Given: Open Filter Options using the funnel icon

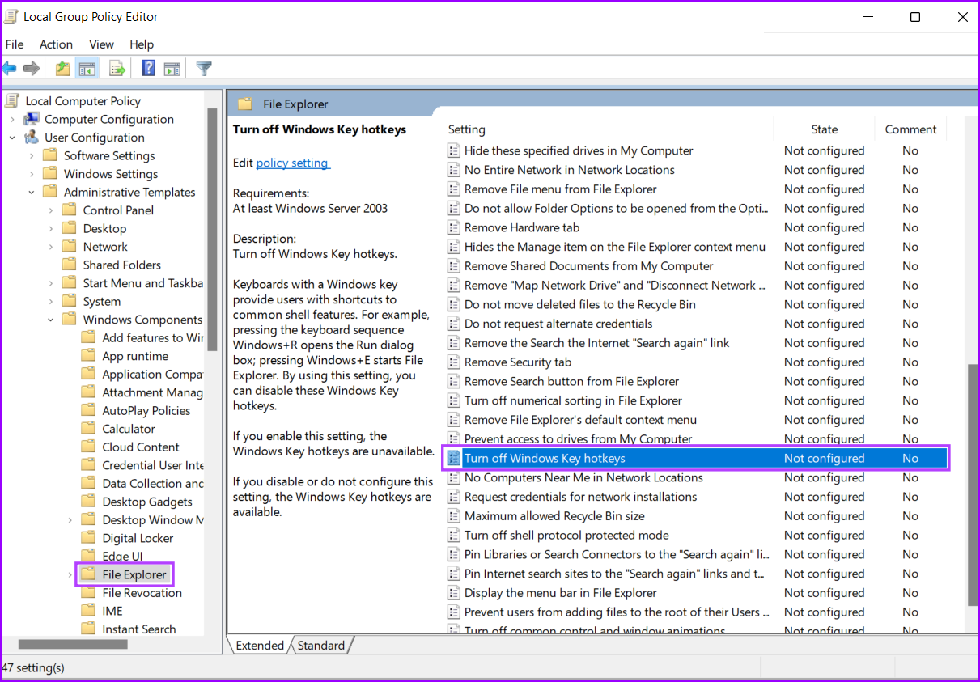Looking at the screenshot, I should coord(203,68).
